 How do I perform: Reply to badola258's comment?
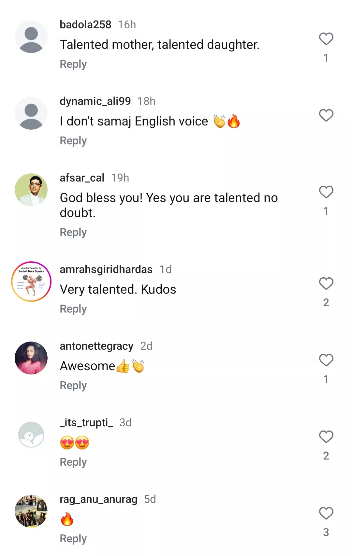point(73,64)
